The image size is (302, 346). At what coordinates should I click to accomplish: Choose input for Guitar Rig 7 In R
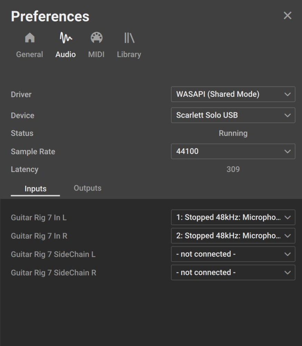click(x=233, y=236)
